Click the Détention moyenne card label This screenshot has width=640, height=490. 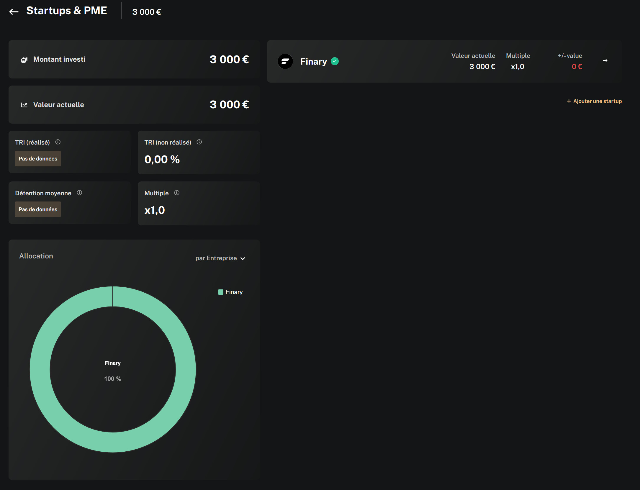43,193
